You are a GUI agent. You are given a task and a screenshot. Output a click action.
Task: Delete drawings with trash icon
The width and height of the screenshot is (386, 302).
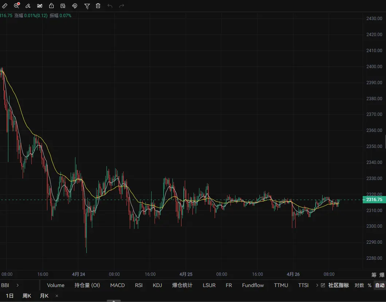98,6
